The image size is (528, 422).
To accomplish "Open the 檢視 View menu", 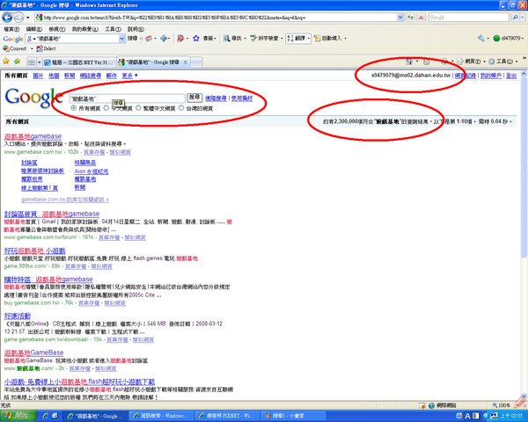I will (57, 29).
